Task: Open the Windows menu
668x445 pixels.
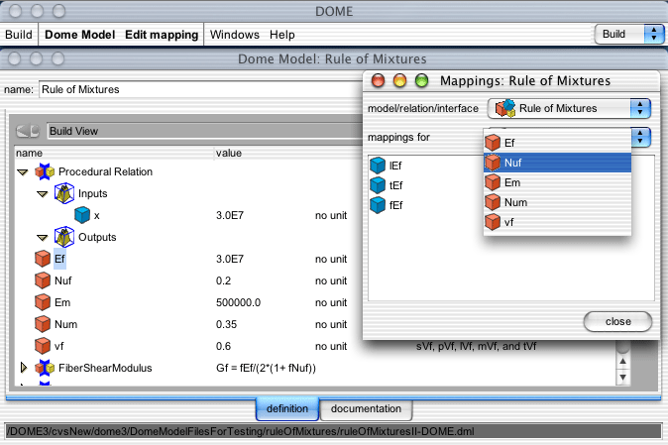Action: point(235,35)
